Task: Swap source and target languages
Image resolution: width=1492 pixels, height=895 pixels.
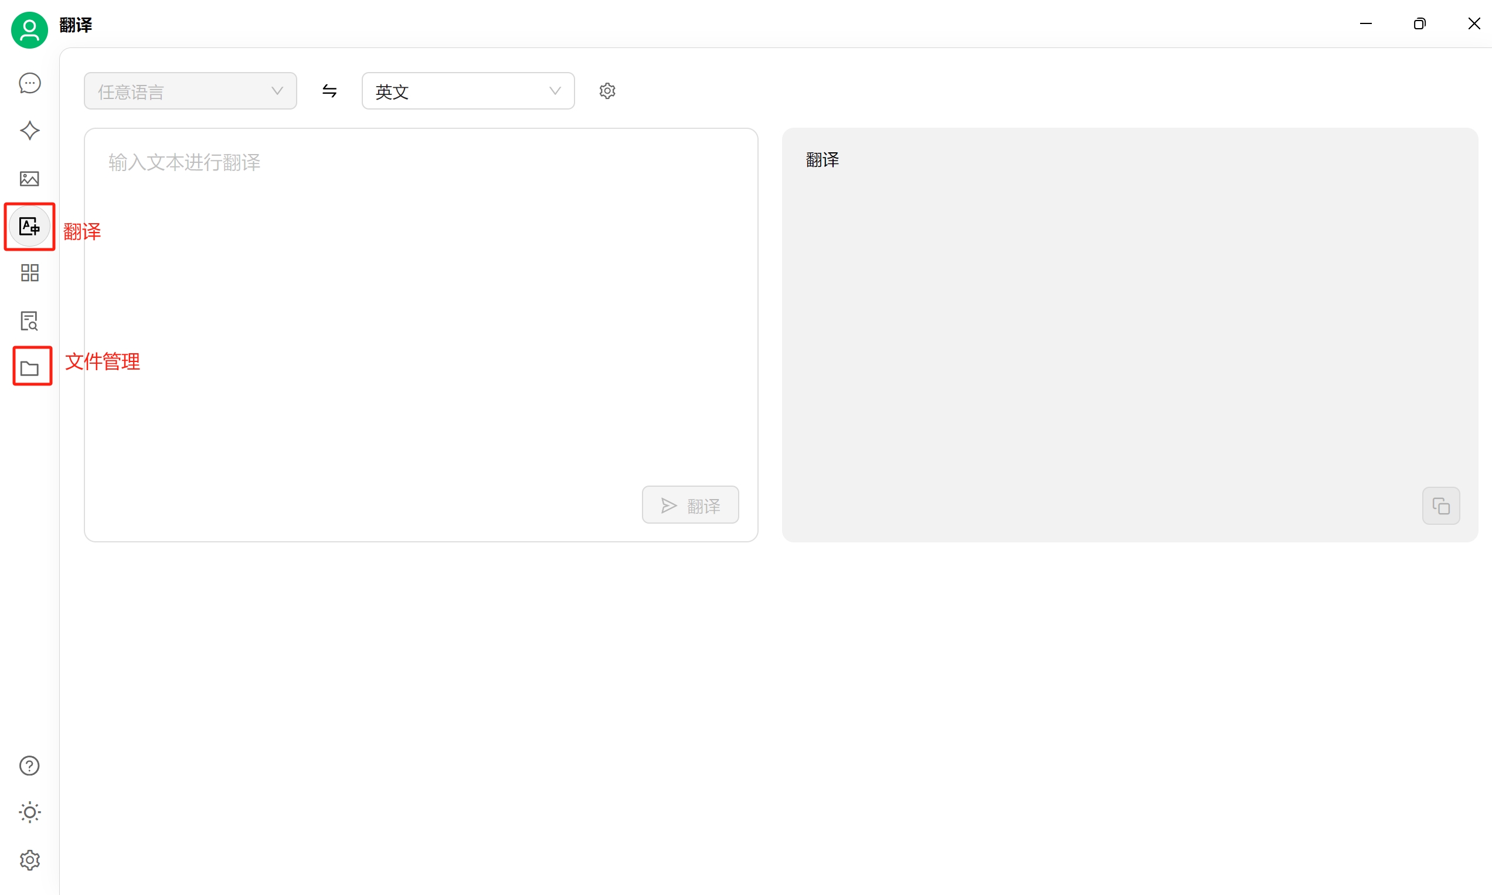Action: (x=329, y=91)
